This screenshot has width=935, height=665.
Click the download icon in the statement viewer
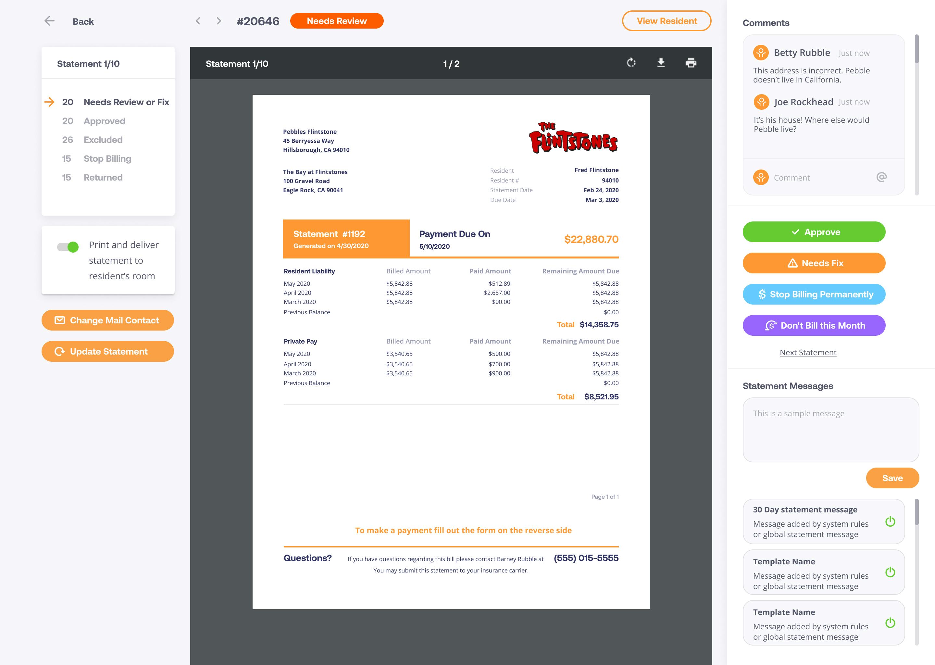661,63
